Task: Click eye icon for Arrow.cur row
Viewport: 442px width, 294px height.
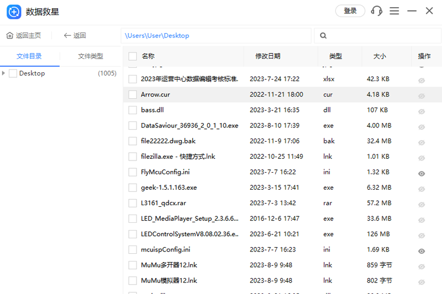Action: [422, 96]
